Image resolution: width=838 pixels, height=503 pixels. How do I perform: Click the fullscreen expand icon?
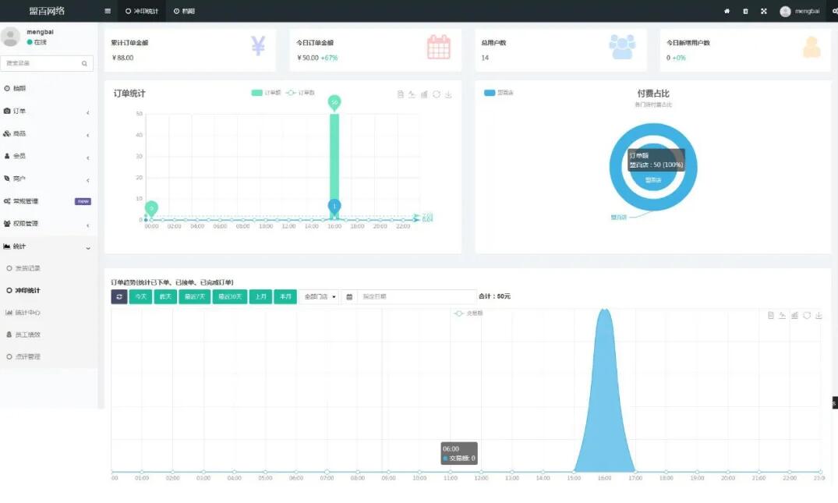[x=764, y=11]
